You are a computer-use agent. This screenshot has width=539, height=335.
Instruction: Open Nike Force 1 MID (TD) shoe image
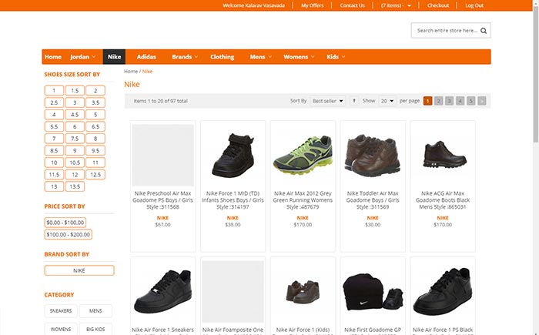coord(233,155)
